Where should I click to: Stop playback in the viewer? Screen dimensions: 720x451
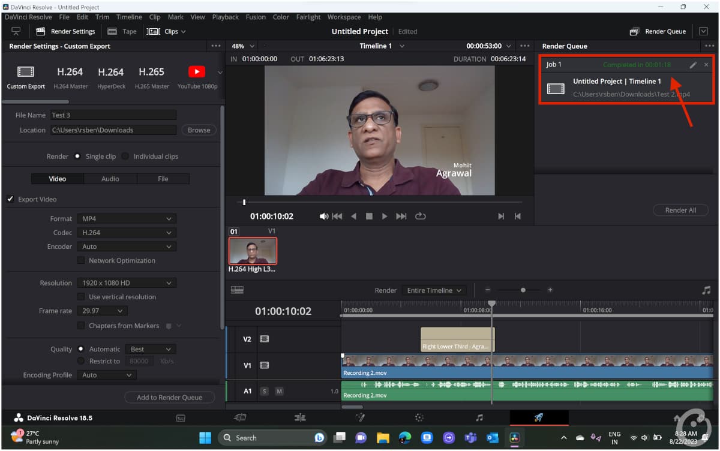click(369, 217)
